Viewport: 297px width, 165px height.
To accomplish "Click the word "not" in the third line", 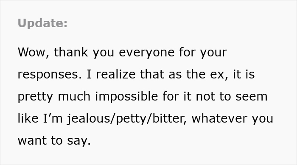I will (x=205, y=97).
